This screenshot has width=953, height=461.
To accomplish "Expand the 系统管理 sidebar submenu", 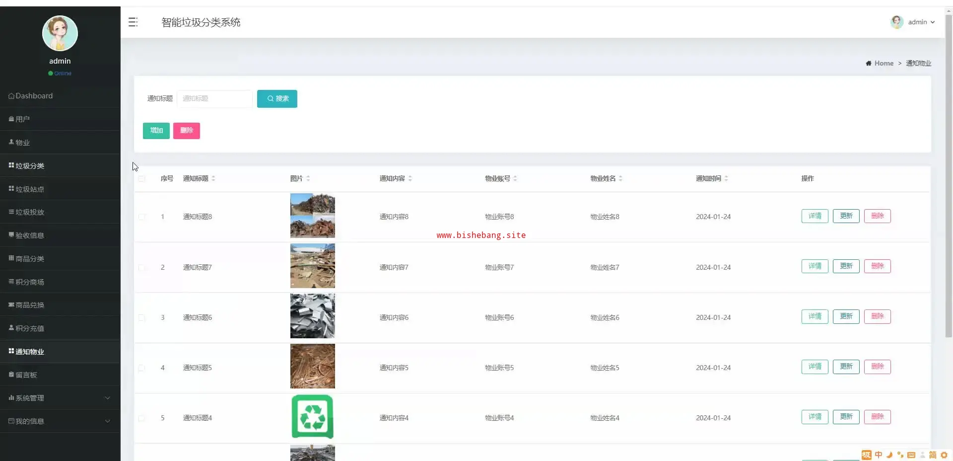I will [60, 398].
